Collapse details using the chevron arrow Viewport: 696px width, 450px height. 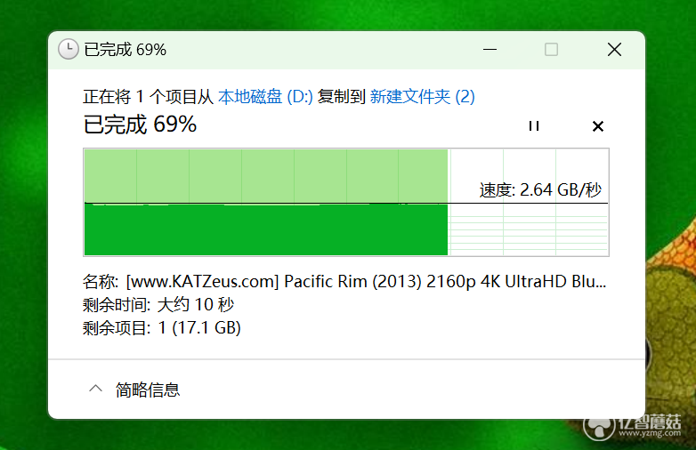[x=95, y=390]
